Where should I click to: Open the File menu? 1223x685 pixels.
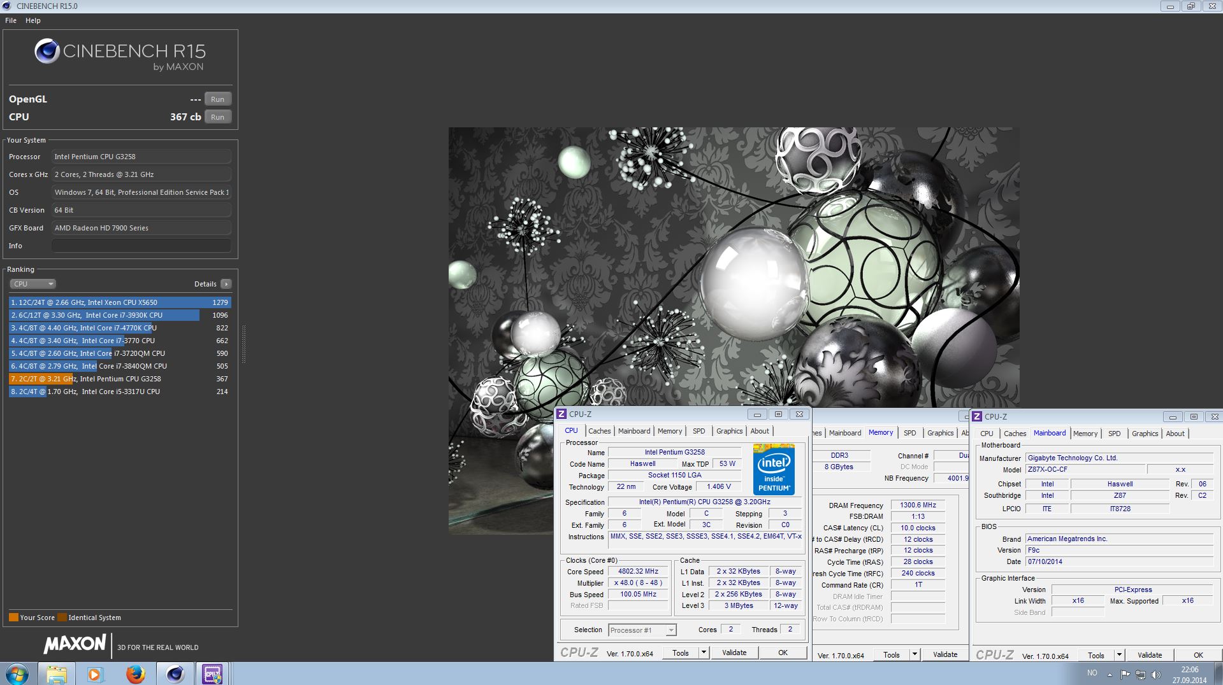pyautogui.click(x=11, y=20)
